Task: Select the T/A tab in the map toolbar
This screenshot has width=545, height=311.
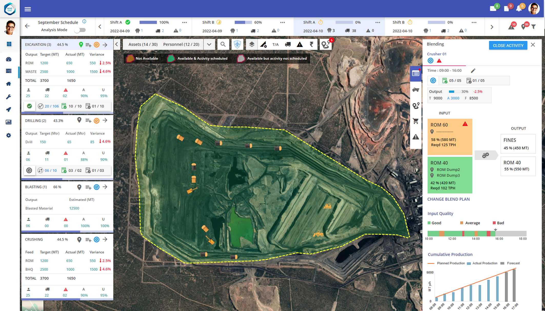Action: tap(275, 44)
